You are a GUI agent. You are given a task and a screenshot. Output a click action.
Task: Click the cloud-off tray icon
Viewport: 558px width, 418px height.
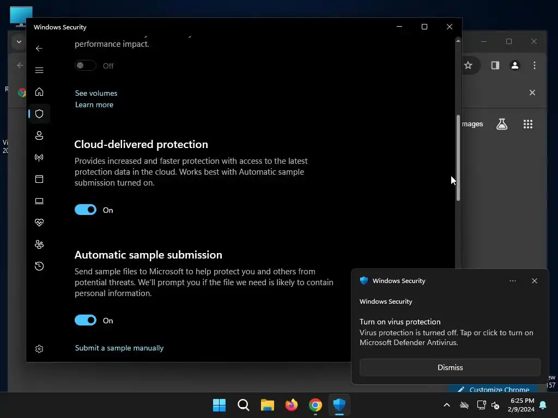(464, 405)
